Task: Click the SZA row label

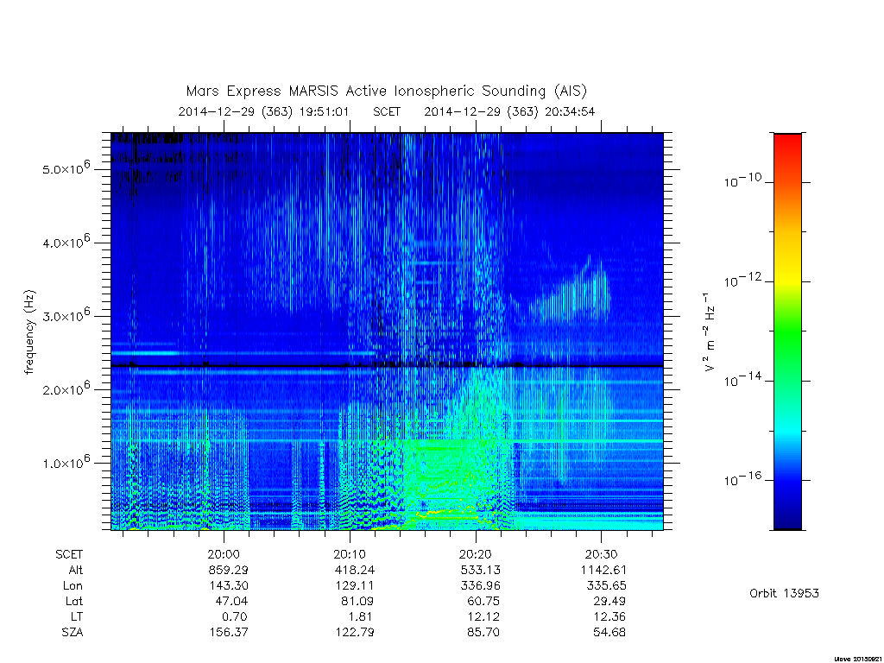Action: [x=73, y=632]
